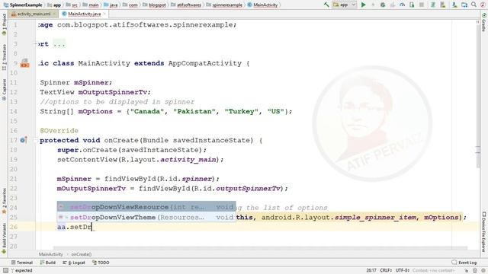Close the MainActivity.java tab
Image resolution: width=488 pixels, height=274 pixels.
click(x=104, y=14)
